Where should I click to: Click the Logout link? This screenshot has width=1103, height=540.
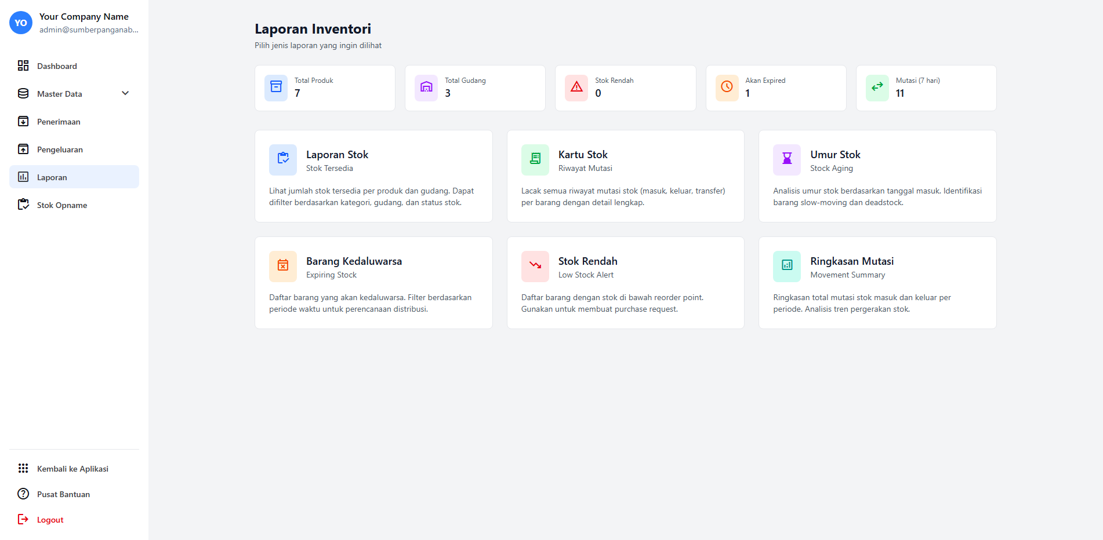pos(50,520)
